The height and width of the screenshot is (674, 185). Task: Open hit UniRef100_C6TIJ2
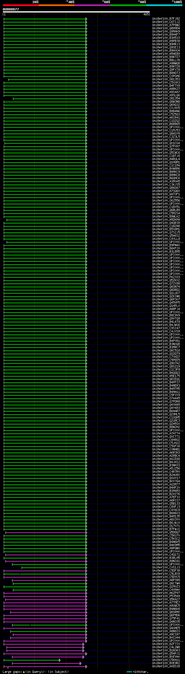click(166, 22)
